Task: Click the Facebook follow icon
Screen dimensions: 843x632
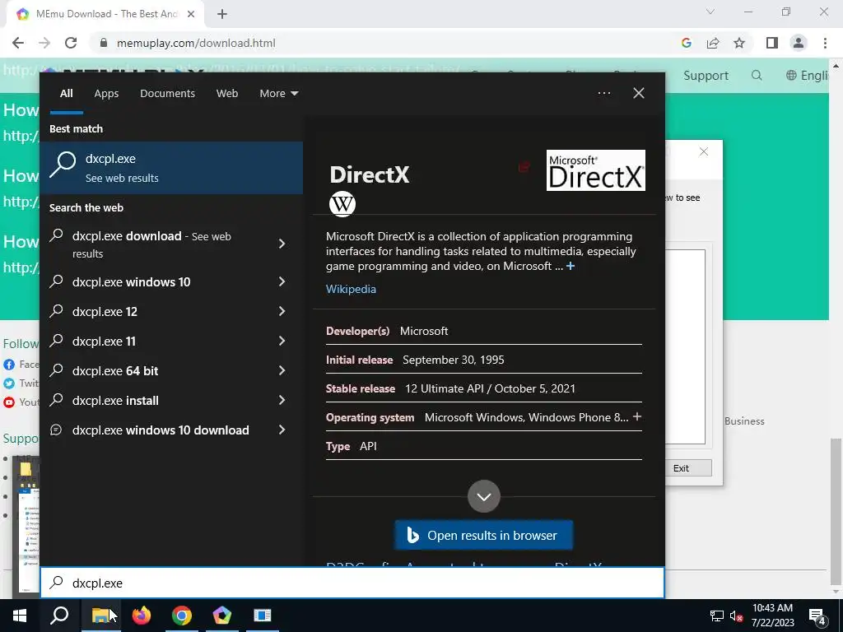Action: 9,365
